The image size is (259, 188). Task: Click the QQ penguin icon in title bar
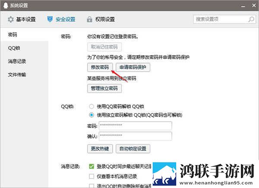click(x=6, y=6)
